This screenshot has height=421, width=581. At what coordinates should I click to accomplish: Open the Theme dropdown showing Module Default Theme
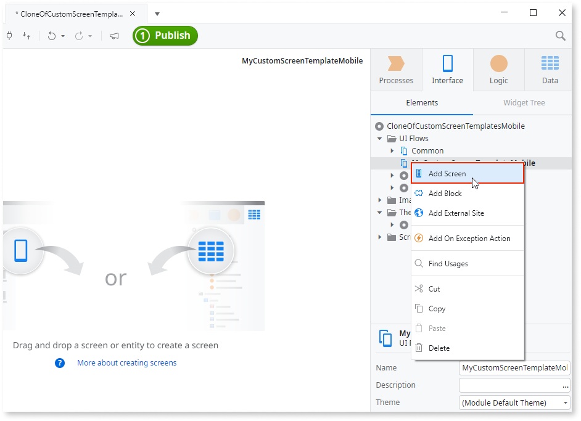point(514,402)
